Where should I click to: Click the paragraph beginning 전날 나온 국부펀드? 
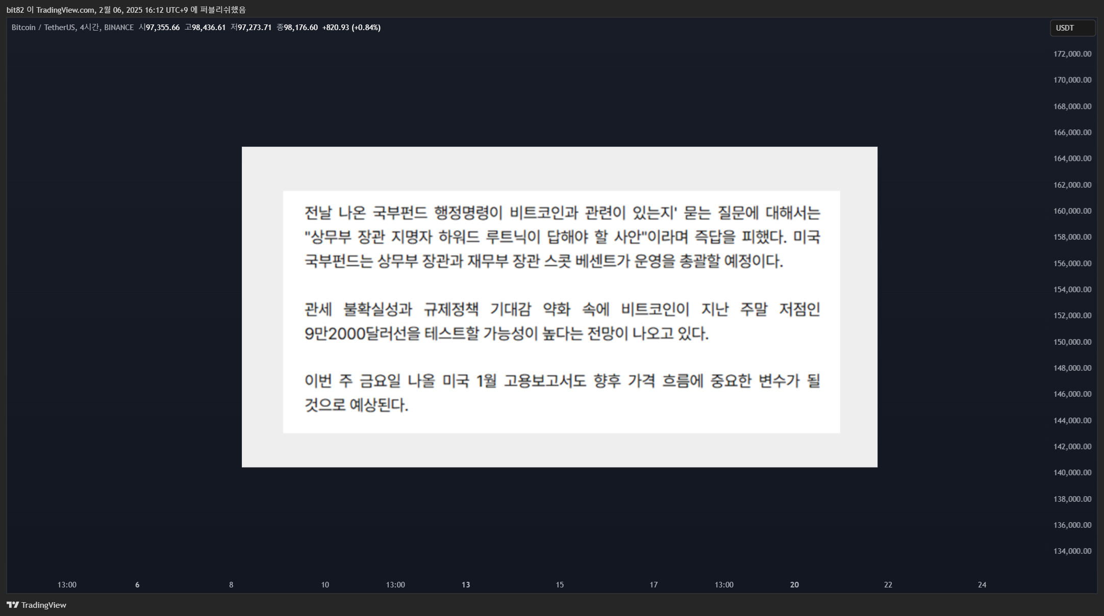562,237
